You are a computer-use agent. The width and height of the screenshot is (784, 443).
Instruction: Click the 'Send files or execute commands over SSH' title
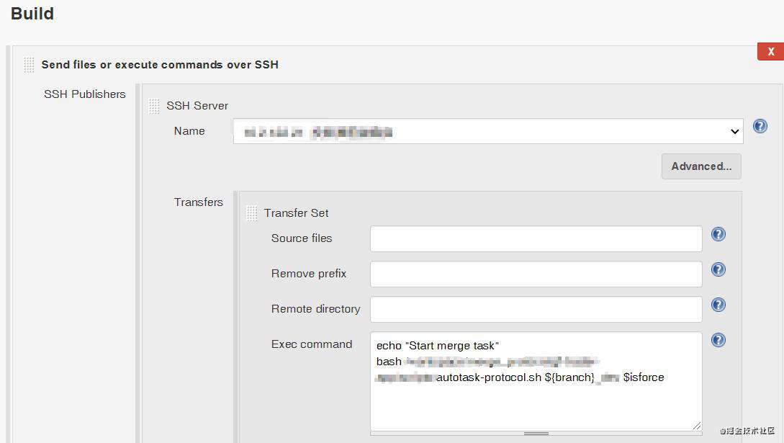click(160, 65)
